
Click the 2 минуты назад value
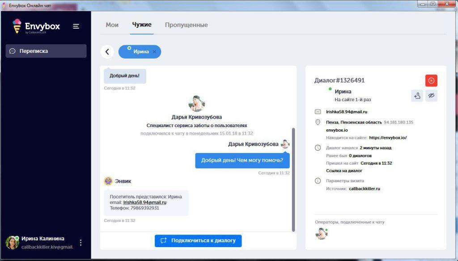pos(375,148)
